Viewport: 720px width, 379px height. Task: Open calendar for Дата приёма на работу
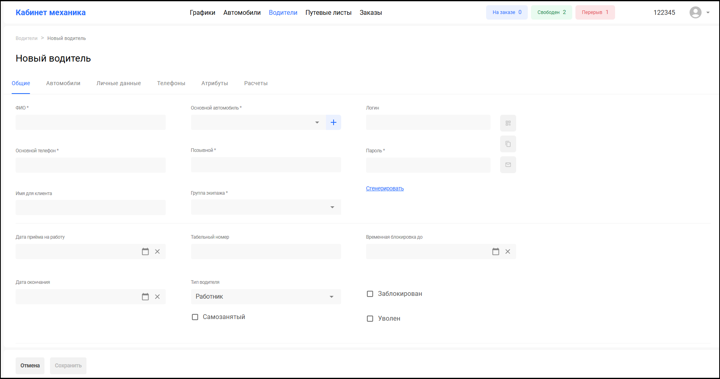[145, 251]
